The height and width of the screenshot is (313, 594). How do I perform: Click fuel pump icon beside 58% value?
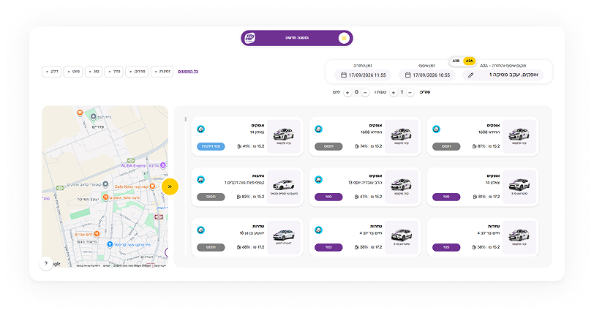[x=475, y=247]
